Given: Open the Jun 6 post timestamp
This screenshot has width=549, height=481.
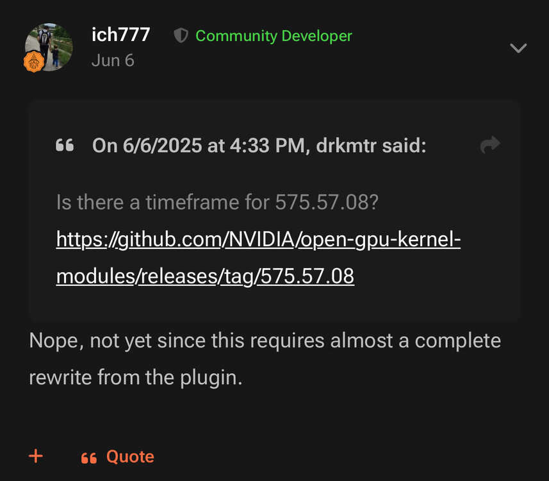Looking at the screenshot, I should point(113,60).
